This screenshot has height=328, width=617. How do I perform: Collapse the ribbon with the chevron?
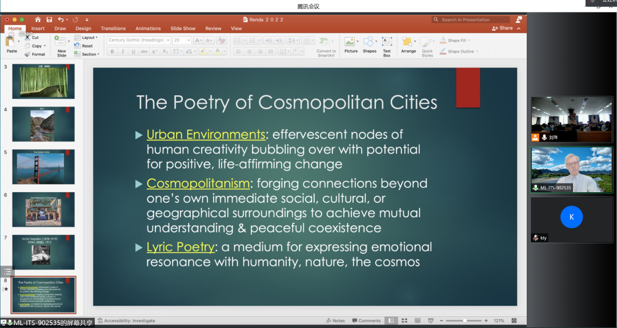click(x=519, y=29)
